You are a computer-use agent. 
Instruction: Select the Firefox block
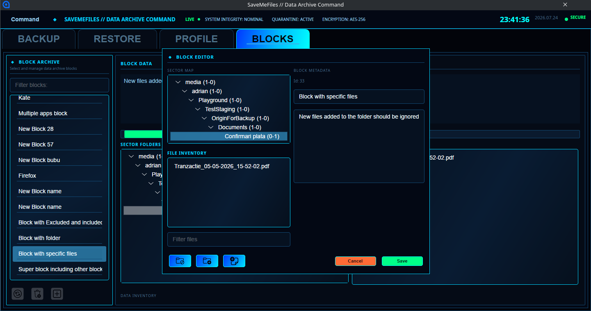coord(59,176)
